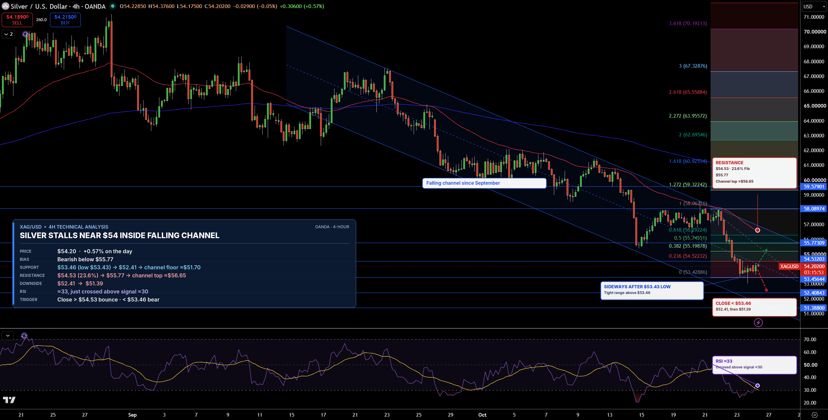The height and width of the screenshot is (420, 828).
Task: Click the 54.53203 price axis label
Action: (x=814, y=259)
